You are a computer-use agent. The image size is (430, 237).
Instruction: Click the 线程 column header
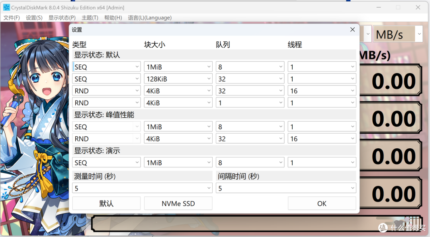click(x=295, y=45)
